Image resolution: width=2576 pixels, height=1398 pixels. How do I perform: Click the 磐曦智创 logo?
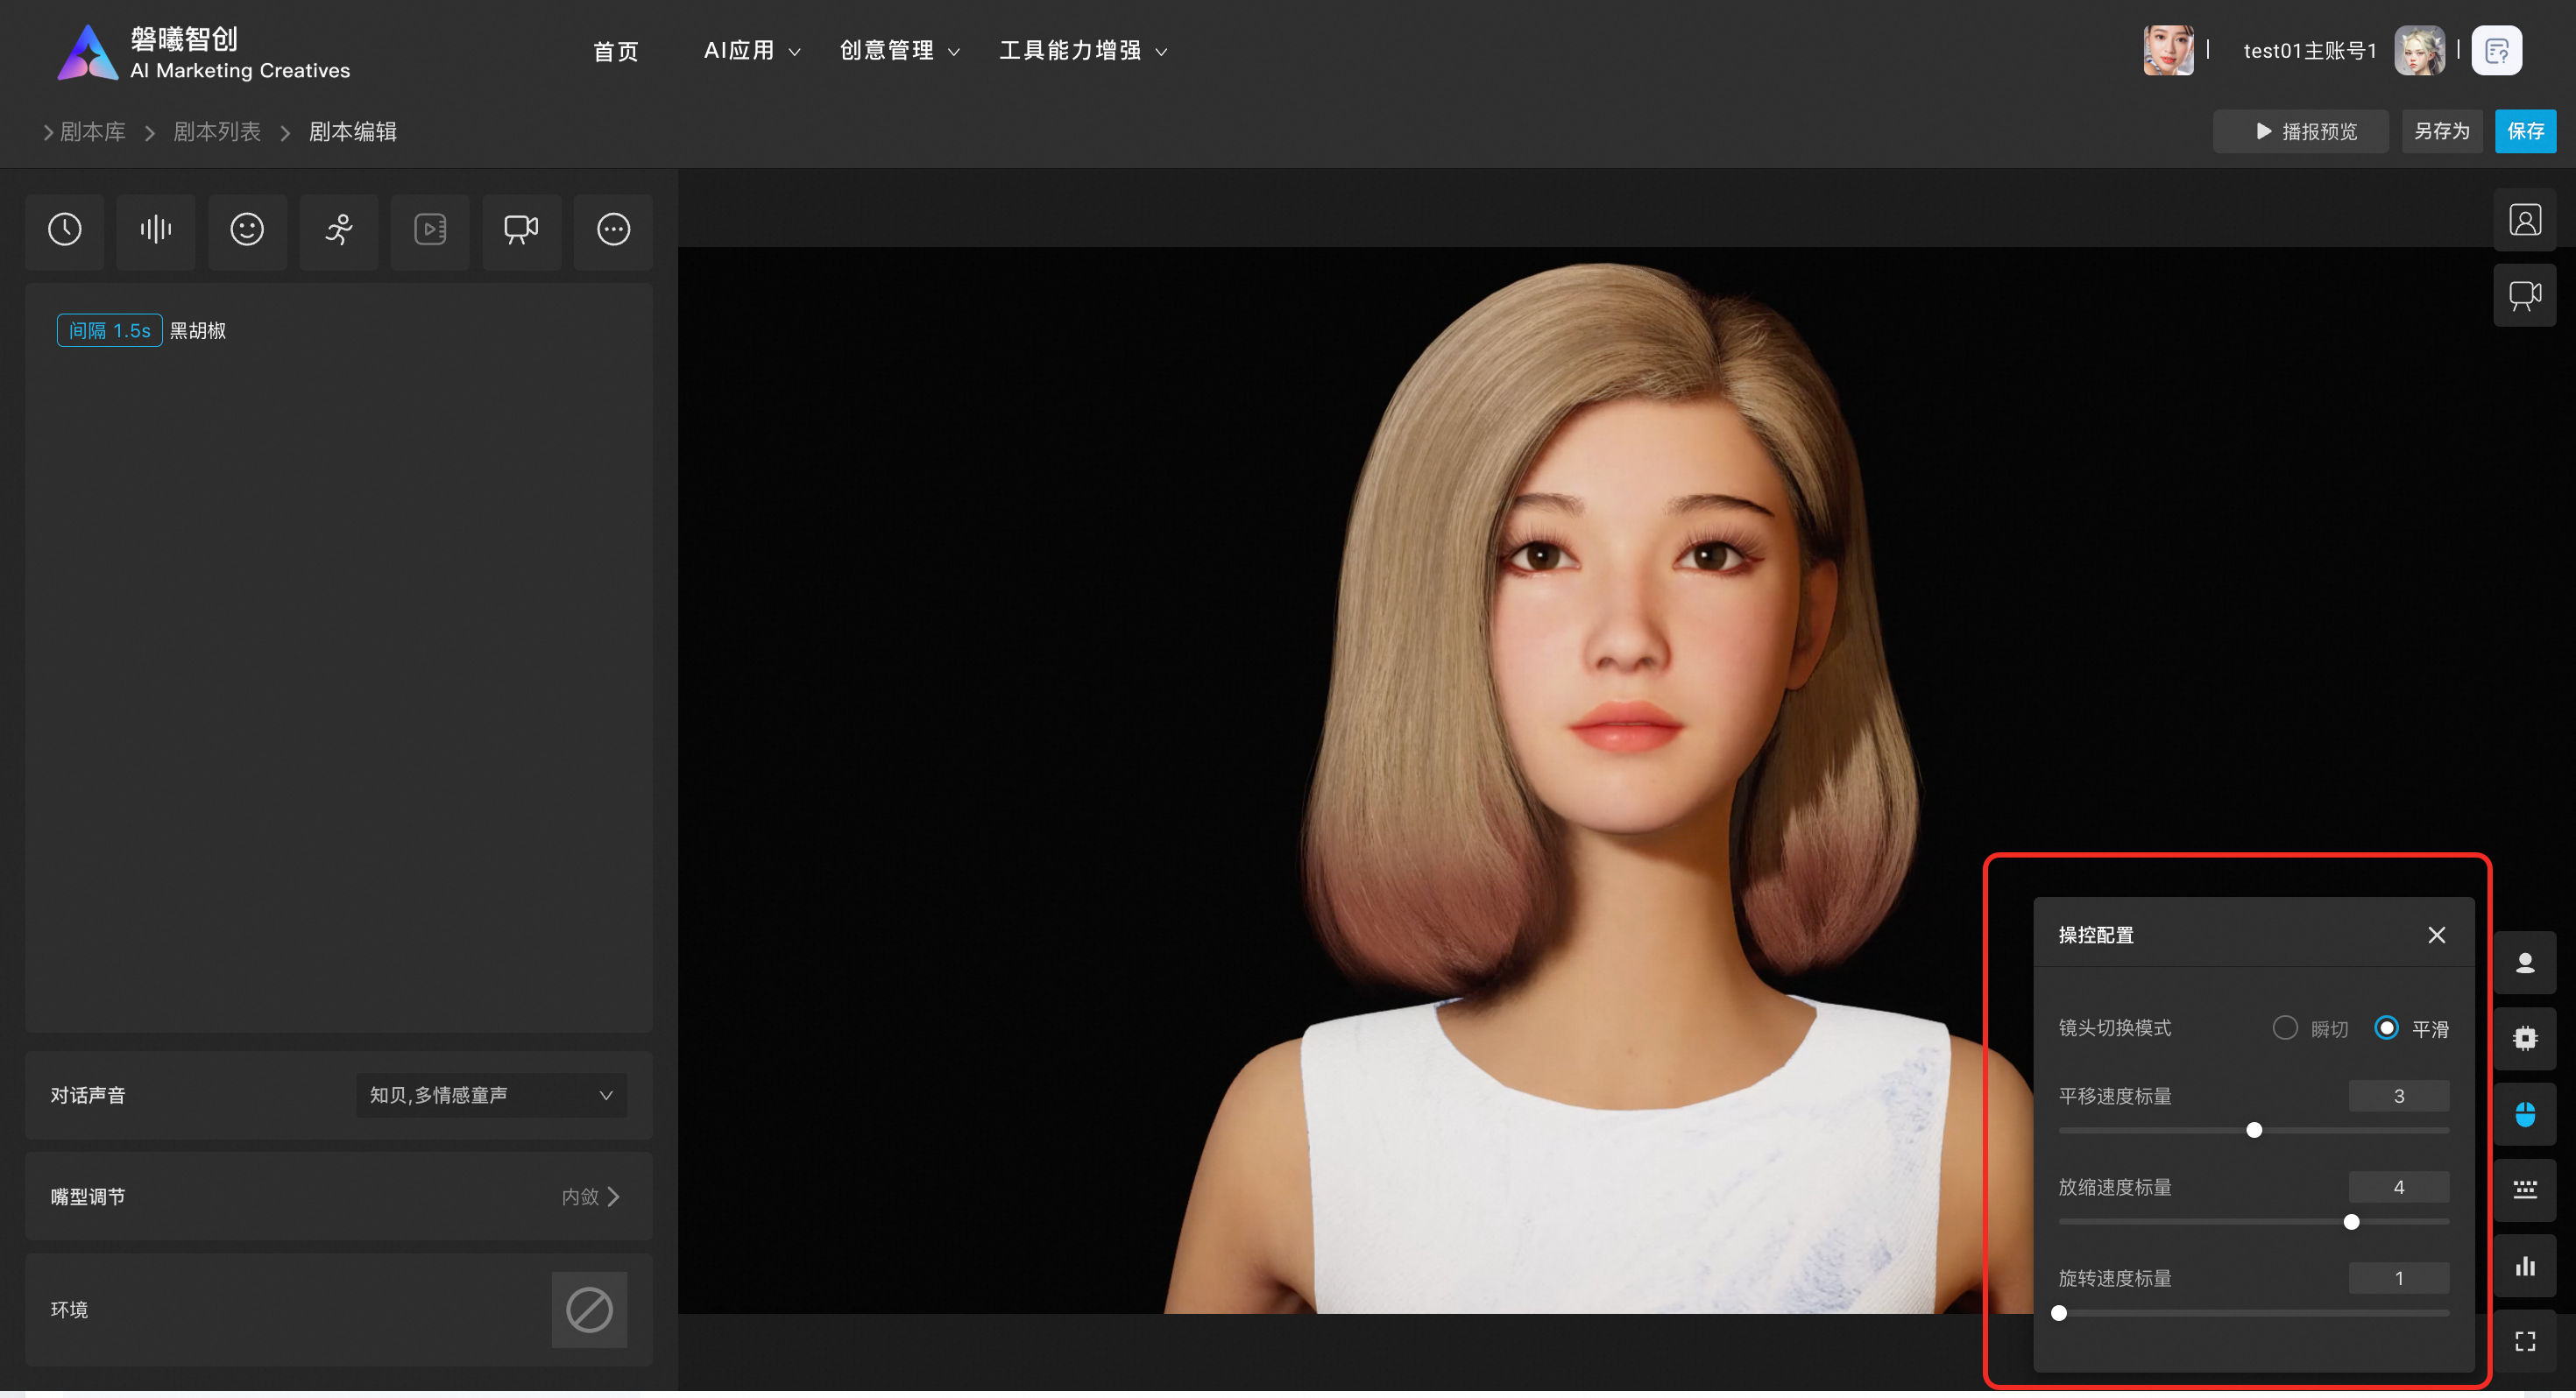(x=204, y=52)
